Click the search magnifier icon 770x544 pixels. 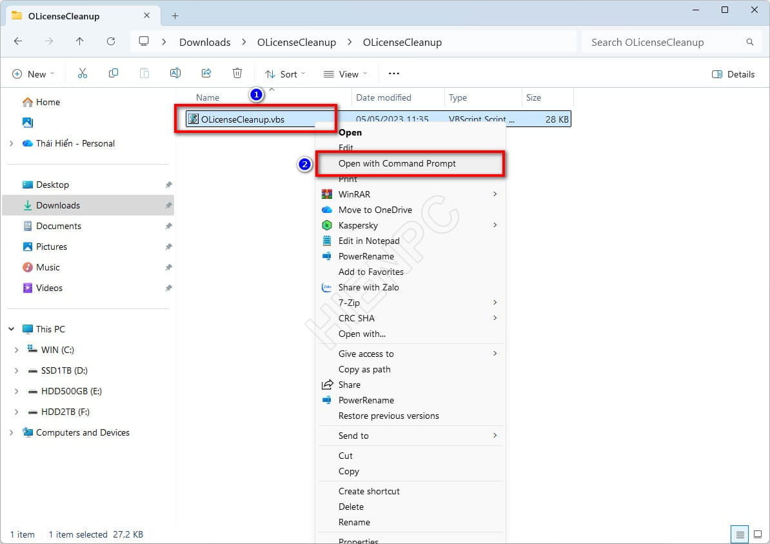[749, 42]
